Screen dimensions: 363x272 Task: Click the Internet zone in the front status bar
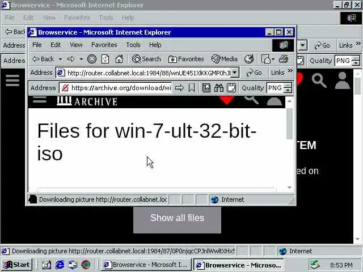(x=227, y=199)
